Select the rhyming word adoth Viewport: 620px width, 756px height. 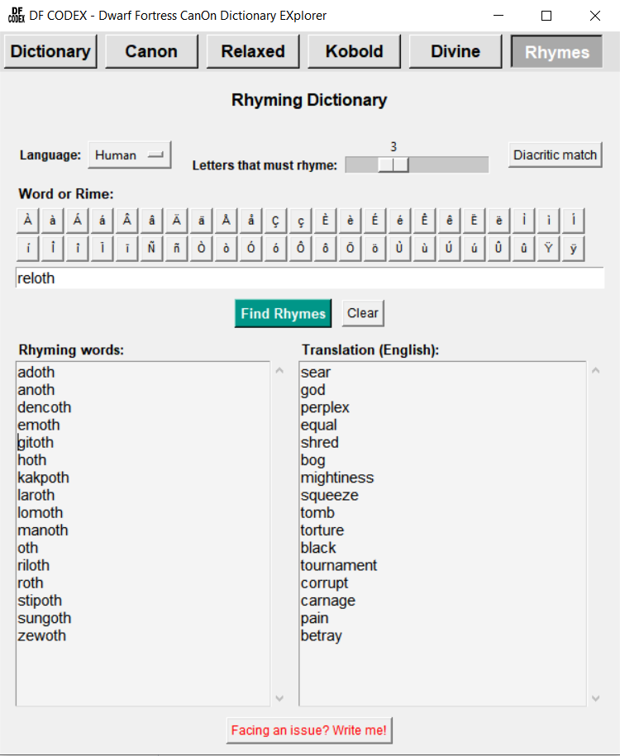[x=36, y=372]
